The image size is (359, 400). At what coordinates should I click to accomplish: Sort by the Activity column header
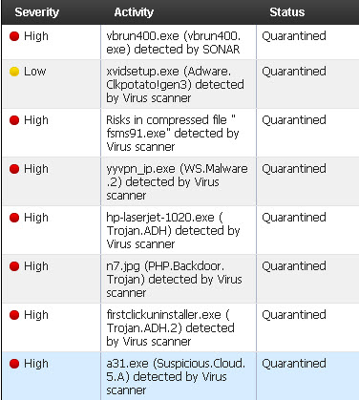click(134, 12)
